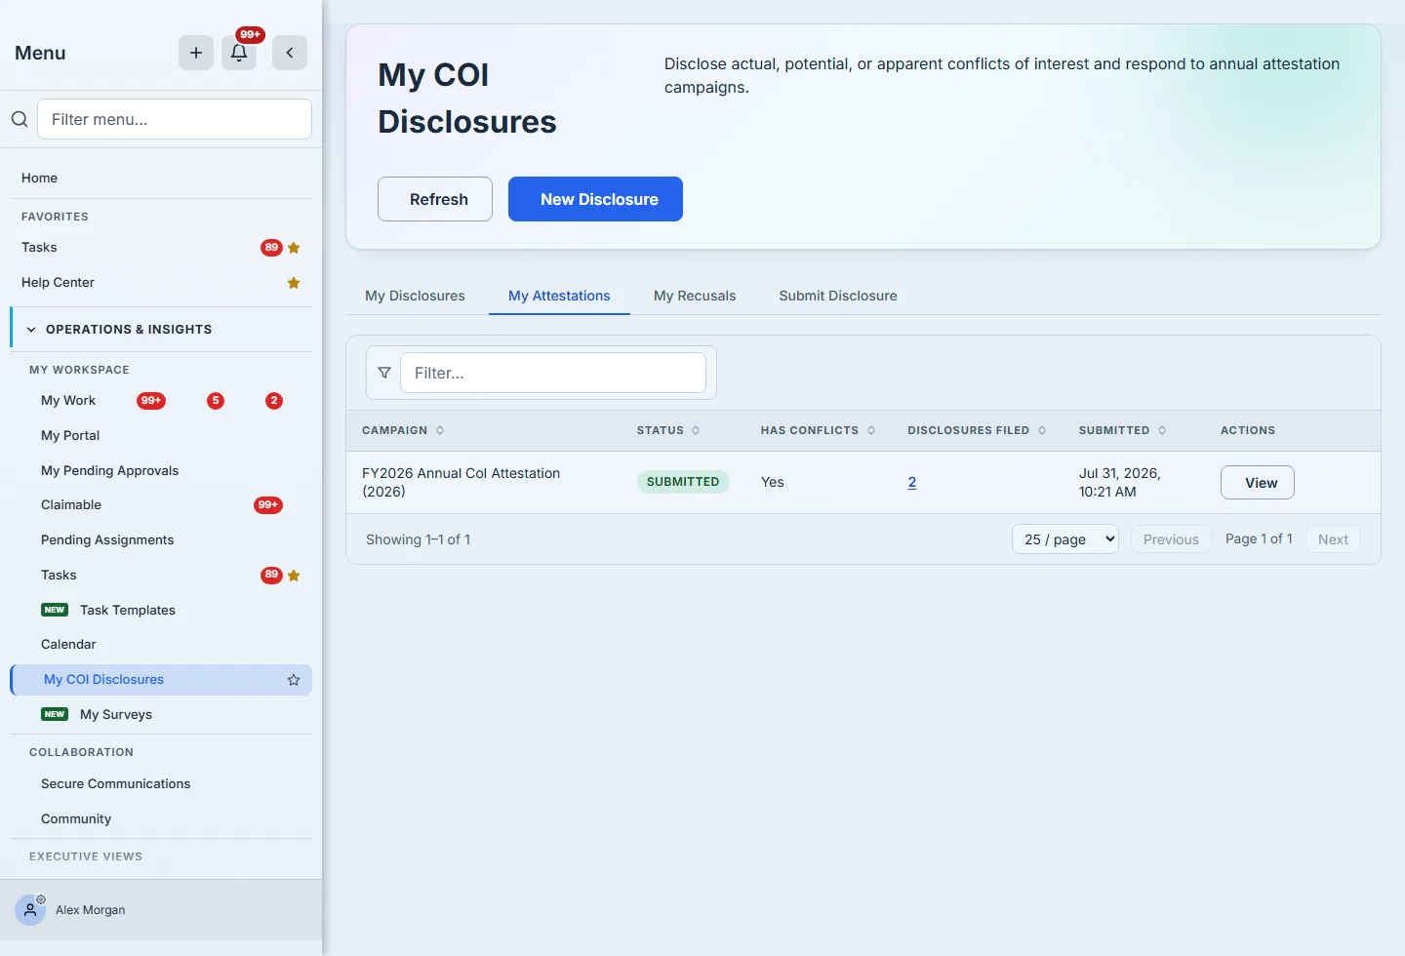Sort by Submitted column sort icon
The width and height of the screenshot is (1405, 956).
pos(1162,430)
